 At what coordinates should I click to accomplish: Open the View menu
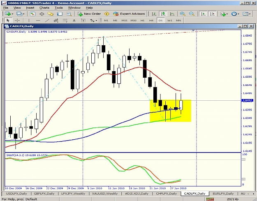click(x=17, y=8)
